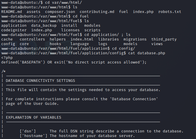
Task: Click the controllers directory name
Action: pyautogui.click(x=32, y=39)
